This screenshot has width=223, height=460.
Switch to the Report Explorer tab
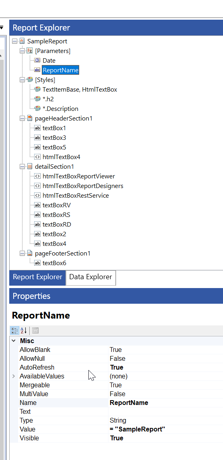pyautogui.click(x=37, y=278)
